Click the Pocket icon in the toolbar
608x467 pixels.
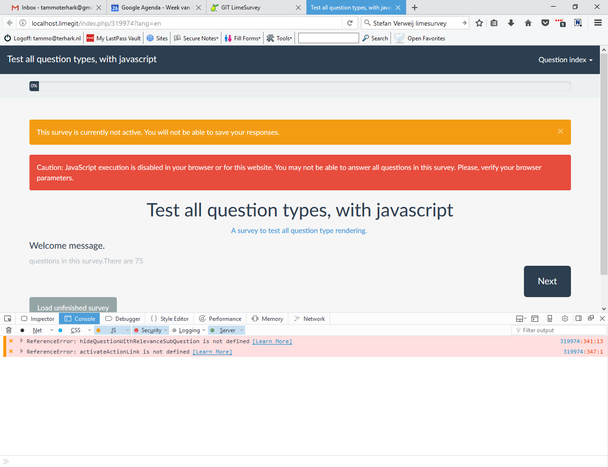coord(545,23)
